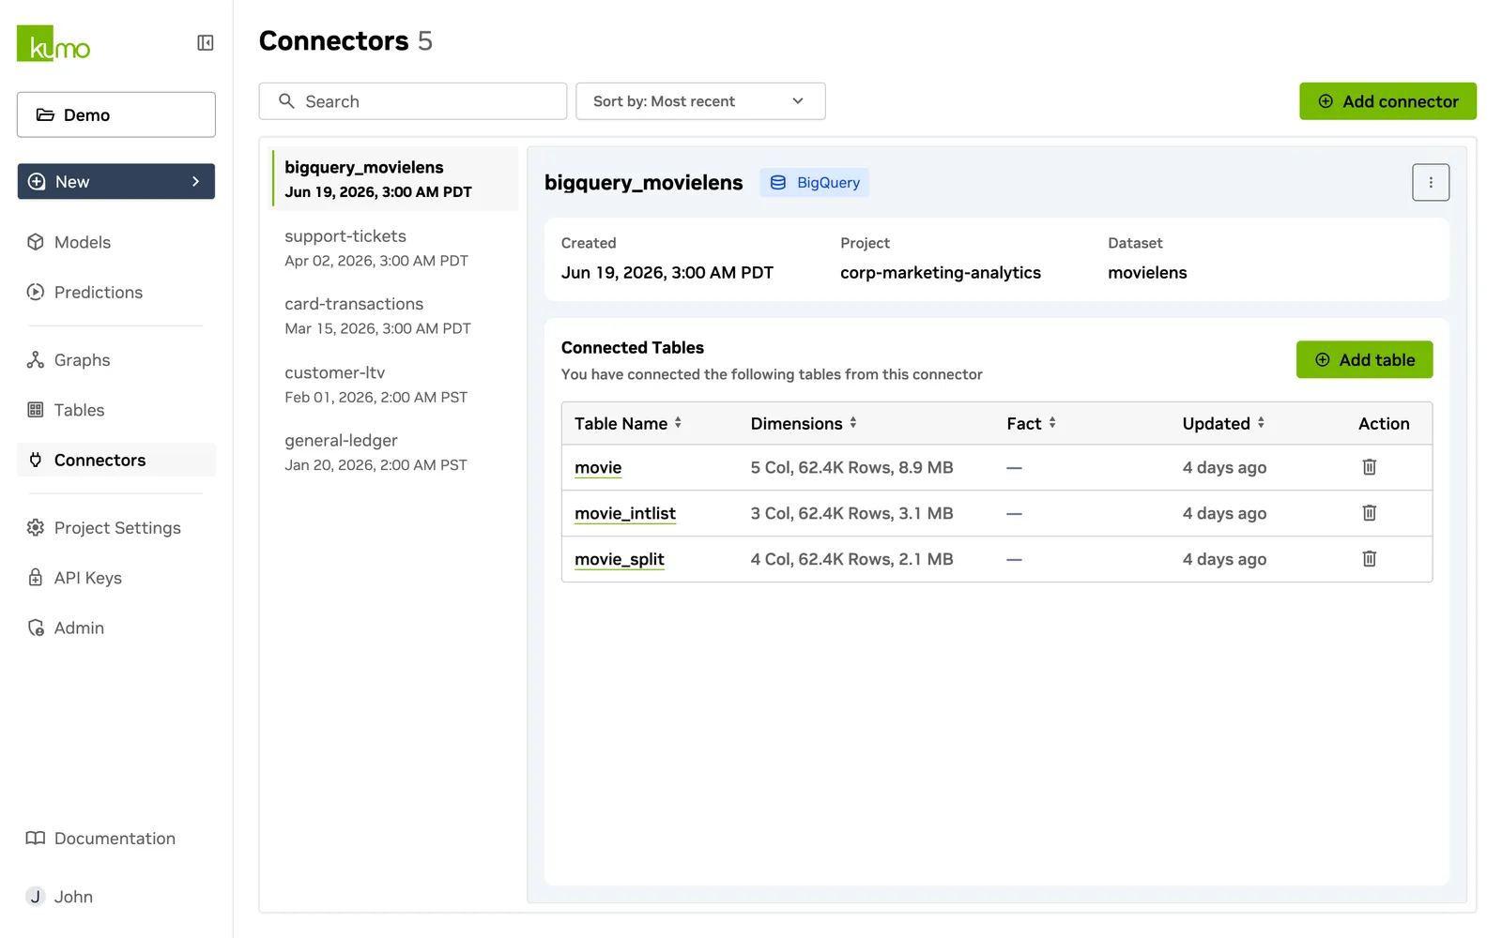Sort by Dimensions column arrows
The height and width of the screenshot is (938, 1502).
coord(853,423)
